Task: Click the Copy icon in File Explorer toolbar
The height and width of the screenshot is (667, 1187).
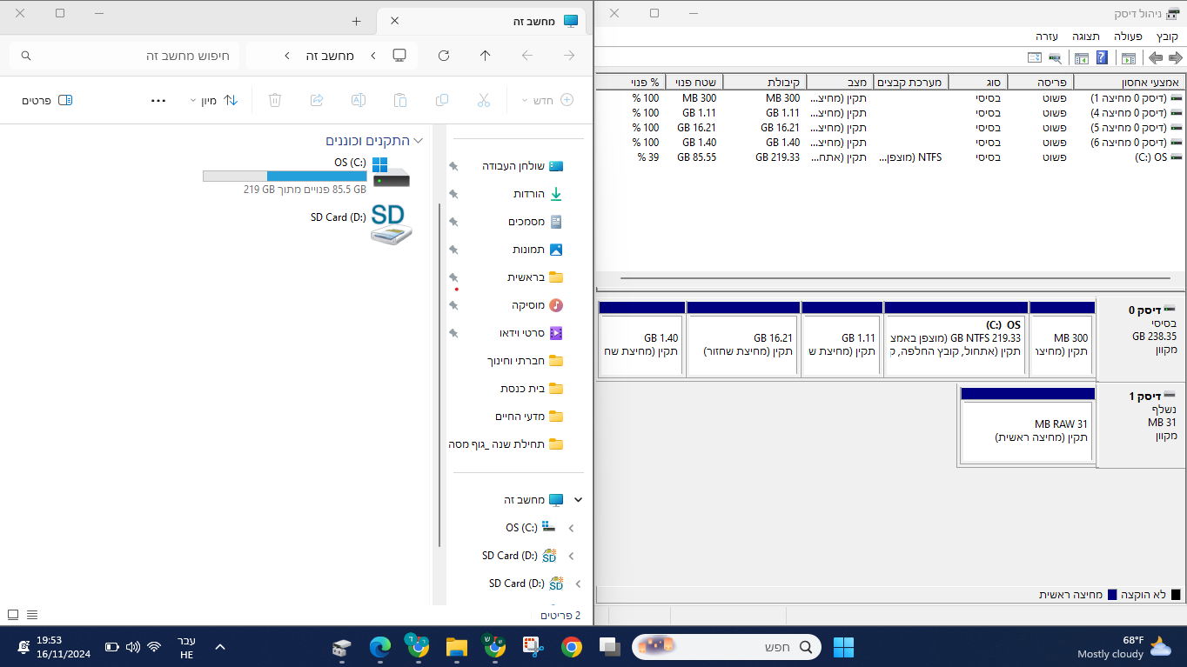Action: (x=442, y=100)
